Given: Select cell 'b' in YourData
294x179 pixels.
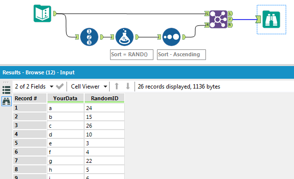Looking at the screenshot, I should [x=65, y=117].
